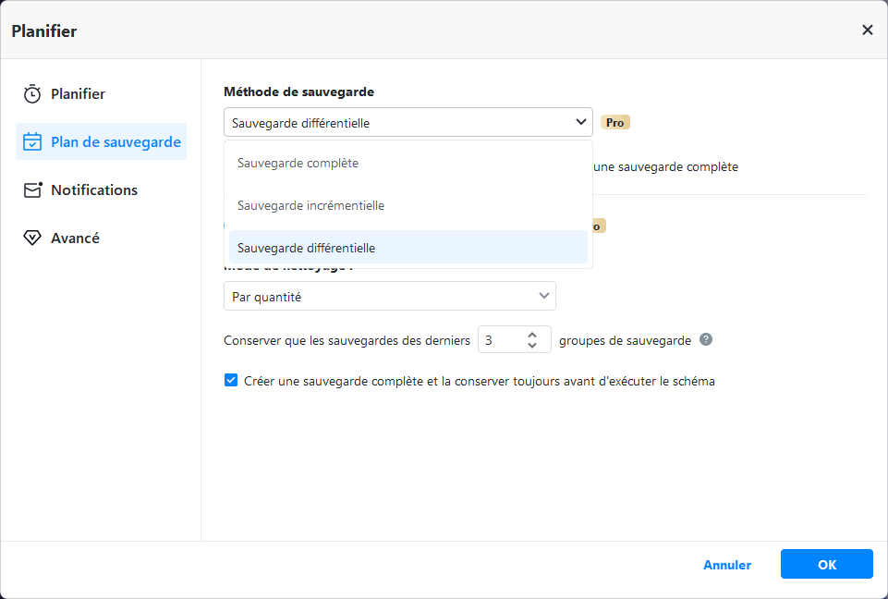This screenshot has width=888, height=599.
Task: Click the backup groups number field
Action: [x=498, y=340]
